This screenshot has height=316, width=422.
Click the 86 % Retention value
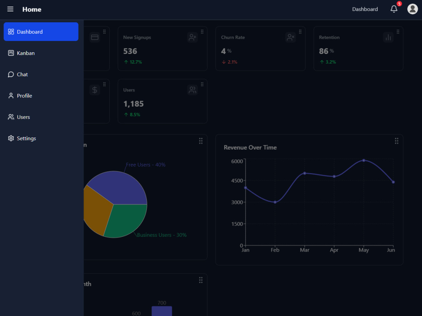point(327,51)
